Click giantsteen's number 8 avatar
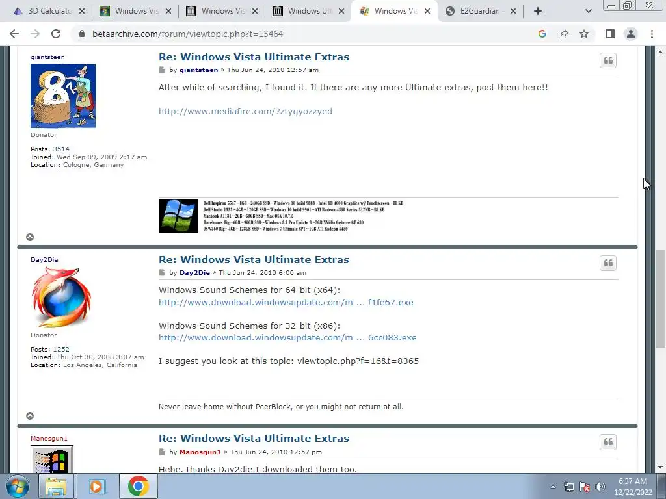The width and height of the screenshot is (666, 499). click(63, 96)
